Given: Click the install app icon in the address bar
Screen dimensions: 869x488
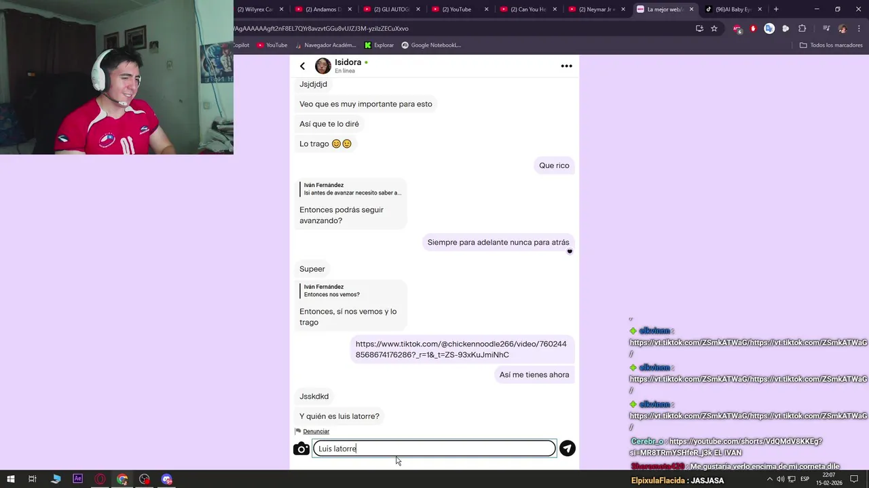Looking at the screenshot, I should click(699, 28).
